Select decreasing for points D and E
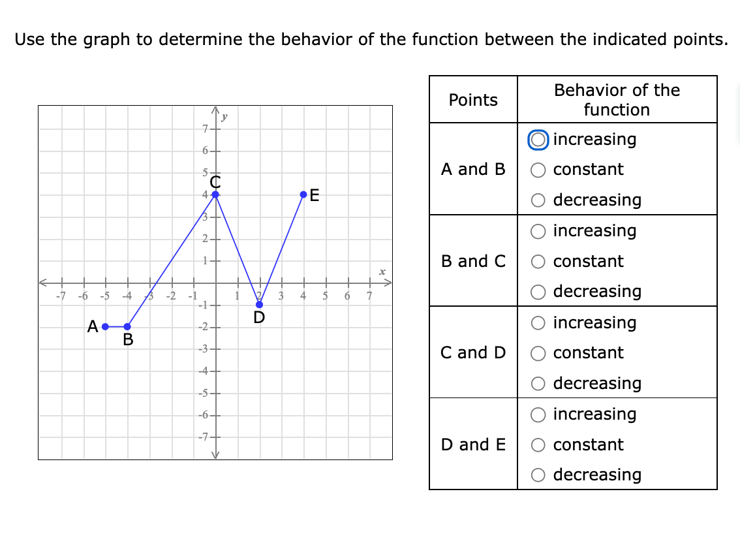This screenshot has width=740, height=560. click(537, 474)
